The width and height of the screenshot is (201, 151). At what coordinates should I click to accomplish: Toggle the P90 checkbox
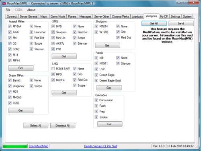coord(53,49)
